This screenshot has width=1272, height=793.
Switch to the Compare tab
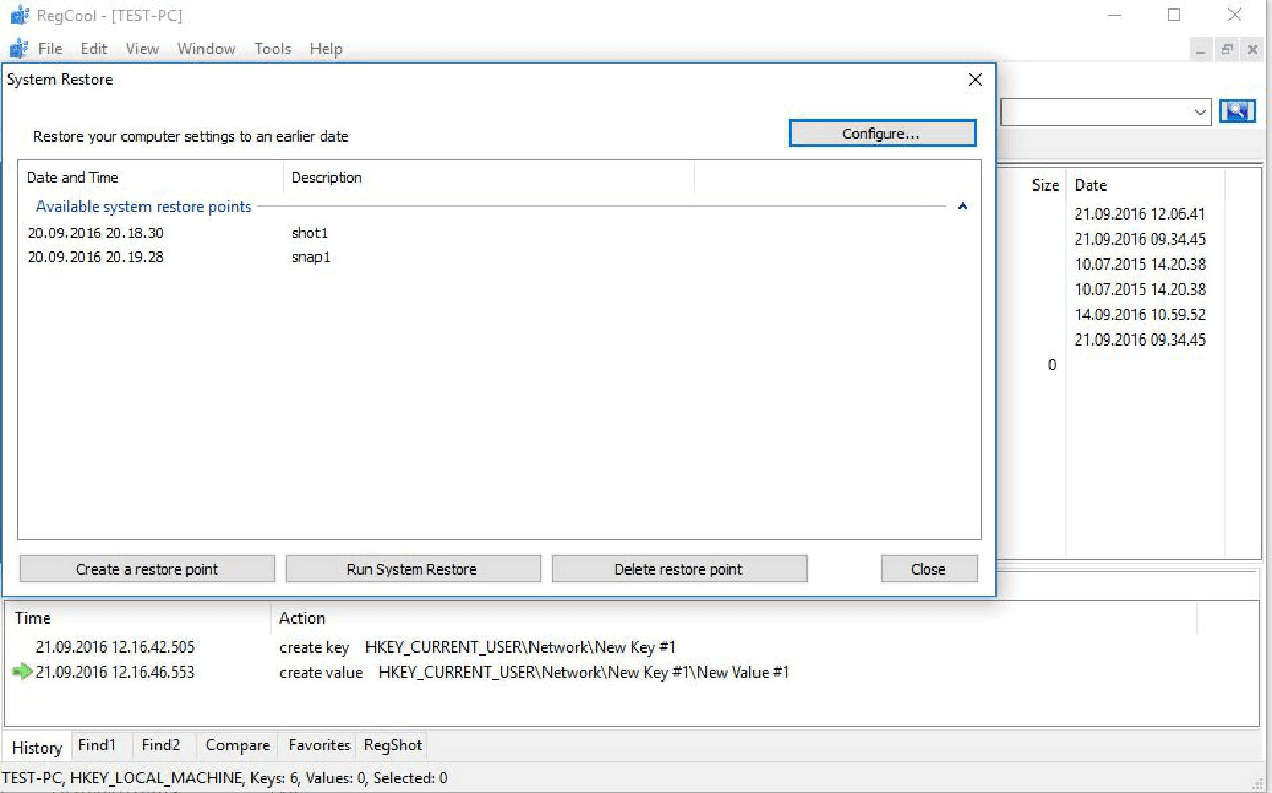point(237,745)
